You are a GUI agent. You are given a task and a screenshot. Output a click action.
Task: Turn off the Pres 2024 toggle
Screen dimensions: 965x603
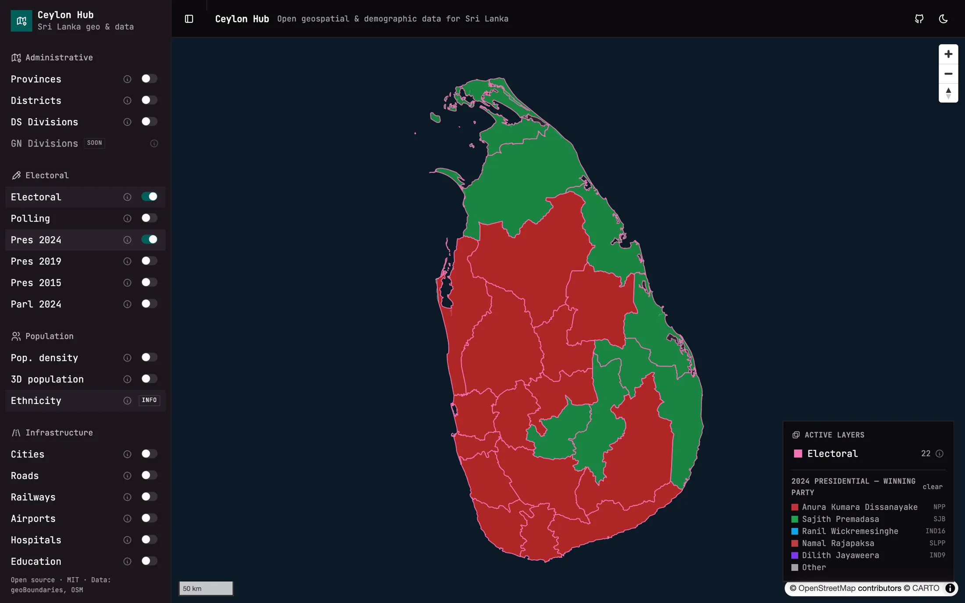coord(149,239)
